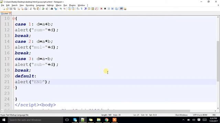Screen dimensions: 220x123
Task: Click the Copy toolbar icon
Action: 34,9
